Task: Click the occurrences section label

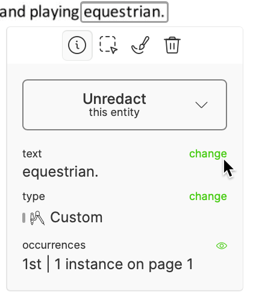Action: coord(54,245)
